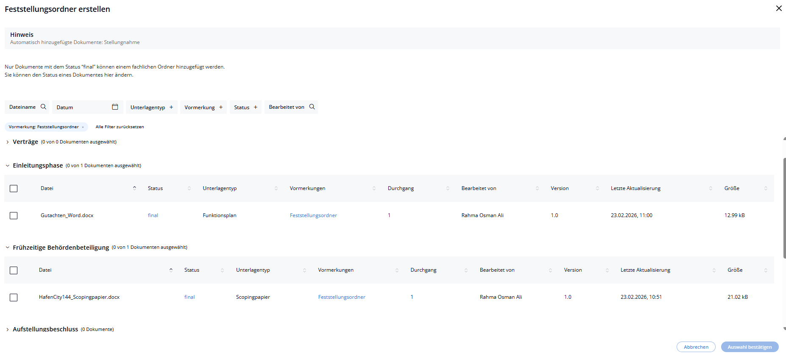786x361 pixels.
Task: Toggle select-all checkbox in Einleitungsphase table
Action: 14,189
